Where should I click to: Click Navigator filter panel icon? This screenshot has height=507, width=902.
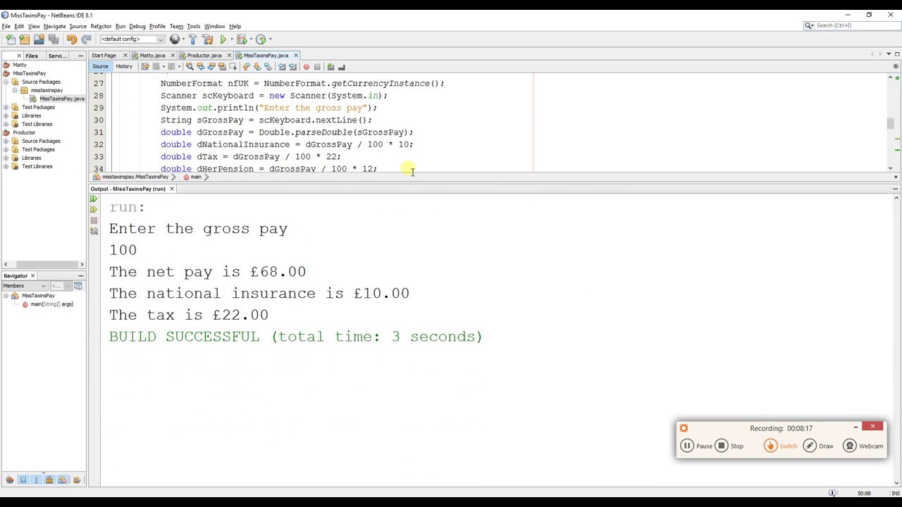point(78,286)
